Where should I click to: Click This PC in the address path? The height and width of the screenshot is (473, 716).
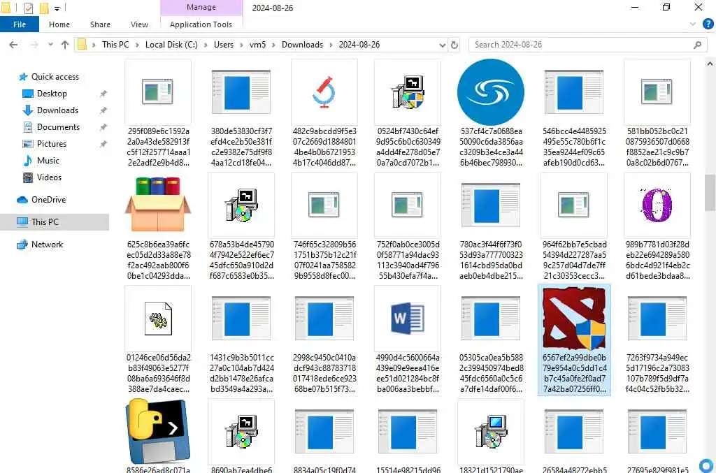115,45
